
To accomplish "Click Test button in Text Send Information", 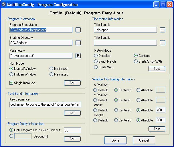I will coord(72,113).
